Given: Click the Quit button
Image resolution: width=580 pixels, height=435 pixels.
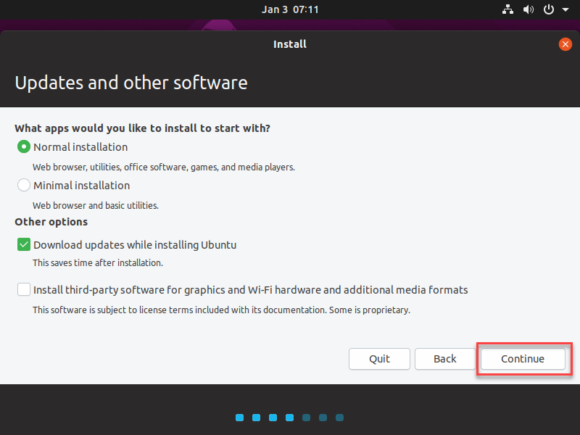Looking at the screenshot, I should pyautogui.click(x=379, y=359).
